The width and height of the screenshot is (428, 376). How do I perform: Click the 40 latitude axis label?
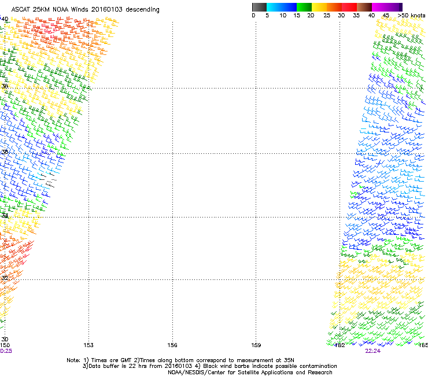[5, 19]
